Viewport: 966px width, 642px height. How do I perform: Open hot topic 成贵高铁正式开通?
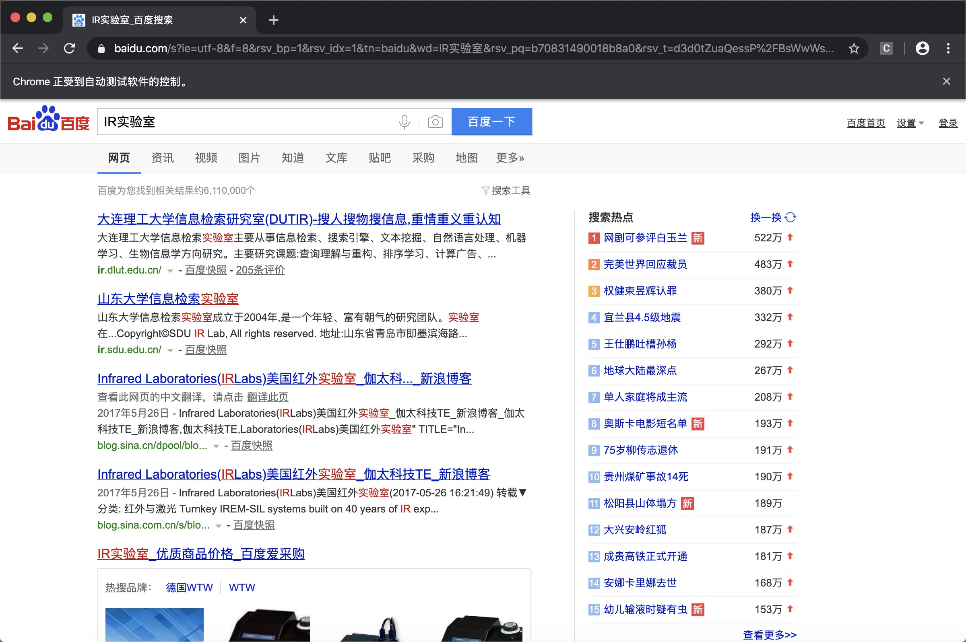[x=645, y=557]
